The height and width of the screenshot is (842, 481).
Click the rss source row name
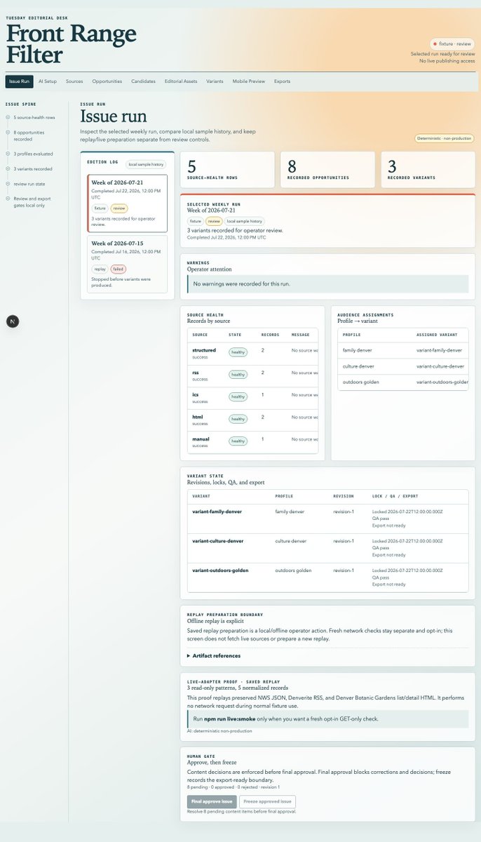196,373
